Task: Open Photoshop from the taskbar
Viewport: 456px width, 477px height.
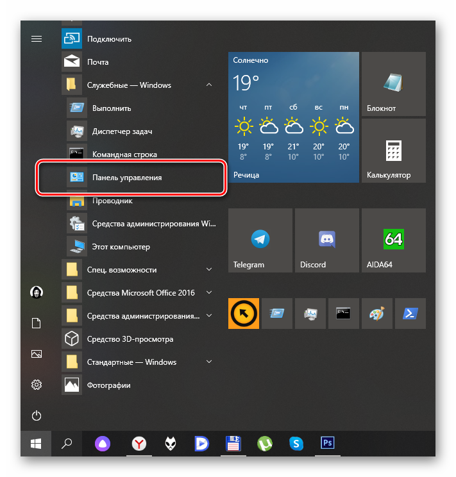Action: 328,443
